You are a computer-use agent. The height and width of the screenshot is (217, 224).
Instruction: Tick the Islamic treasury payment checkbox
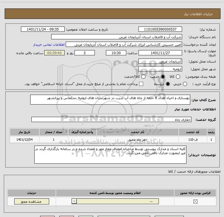point(141,84)
